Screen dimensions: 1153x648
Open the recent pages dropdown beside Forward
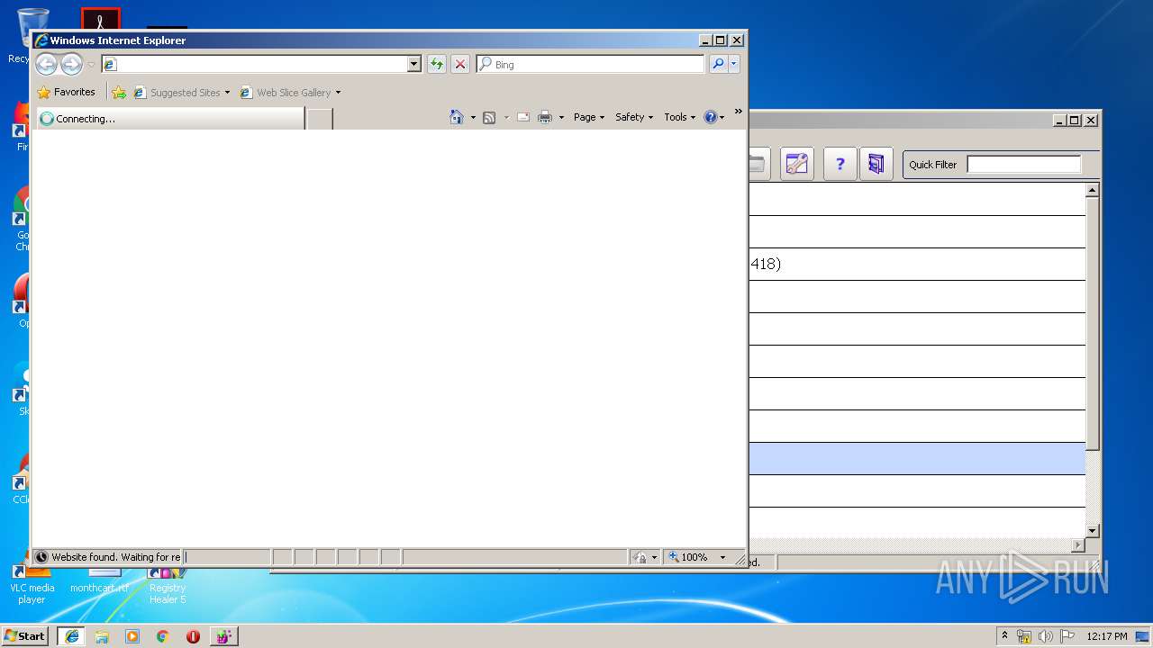(91, 65)
